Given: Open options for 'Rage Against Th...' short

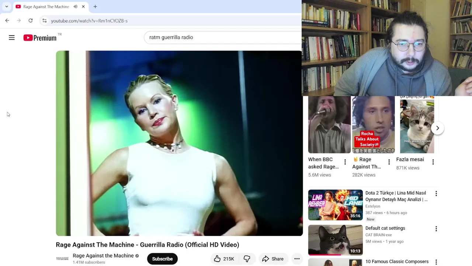Looking at the screenshot, I should (389, 162).
